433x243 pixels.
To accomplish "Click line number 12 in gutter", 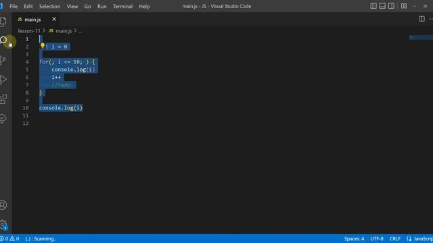I will pyautogui.click(x=26, y=123).
